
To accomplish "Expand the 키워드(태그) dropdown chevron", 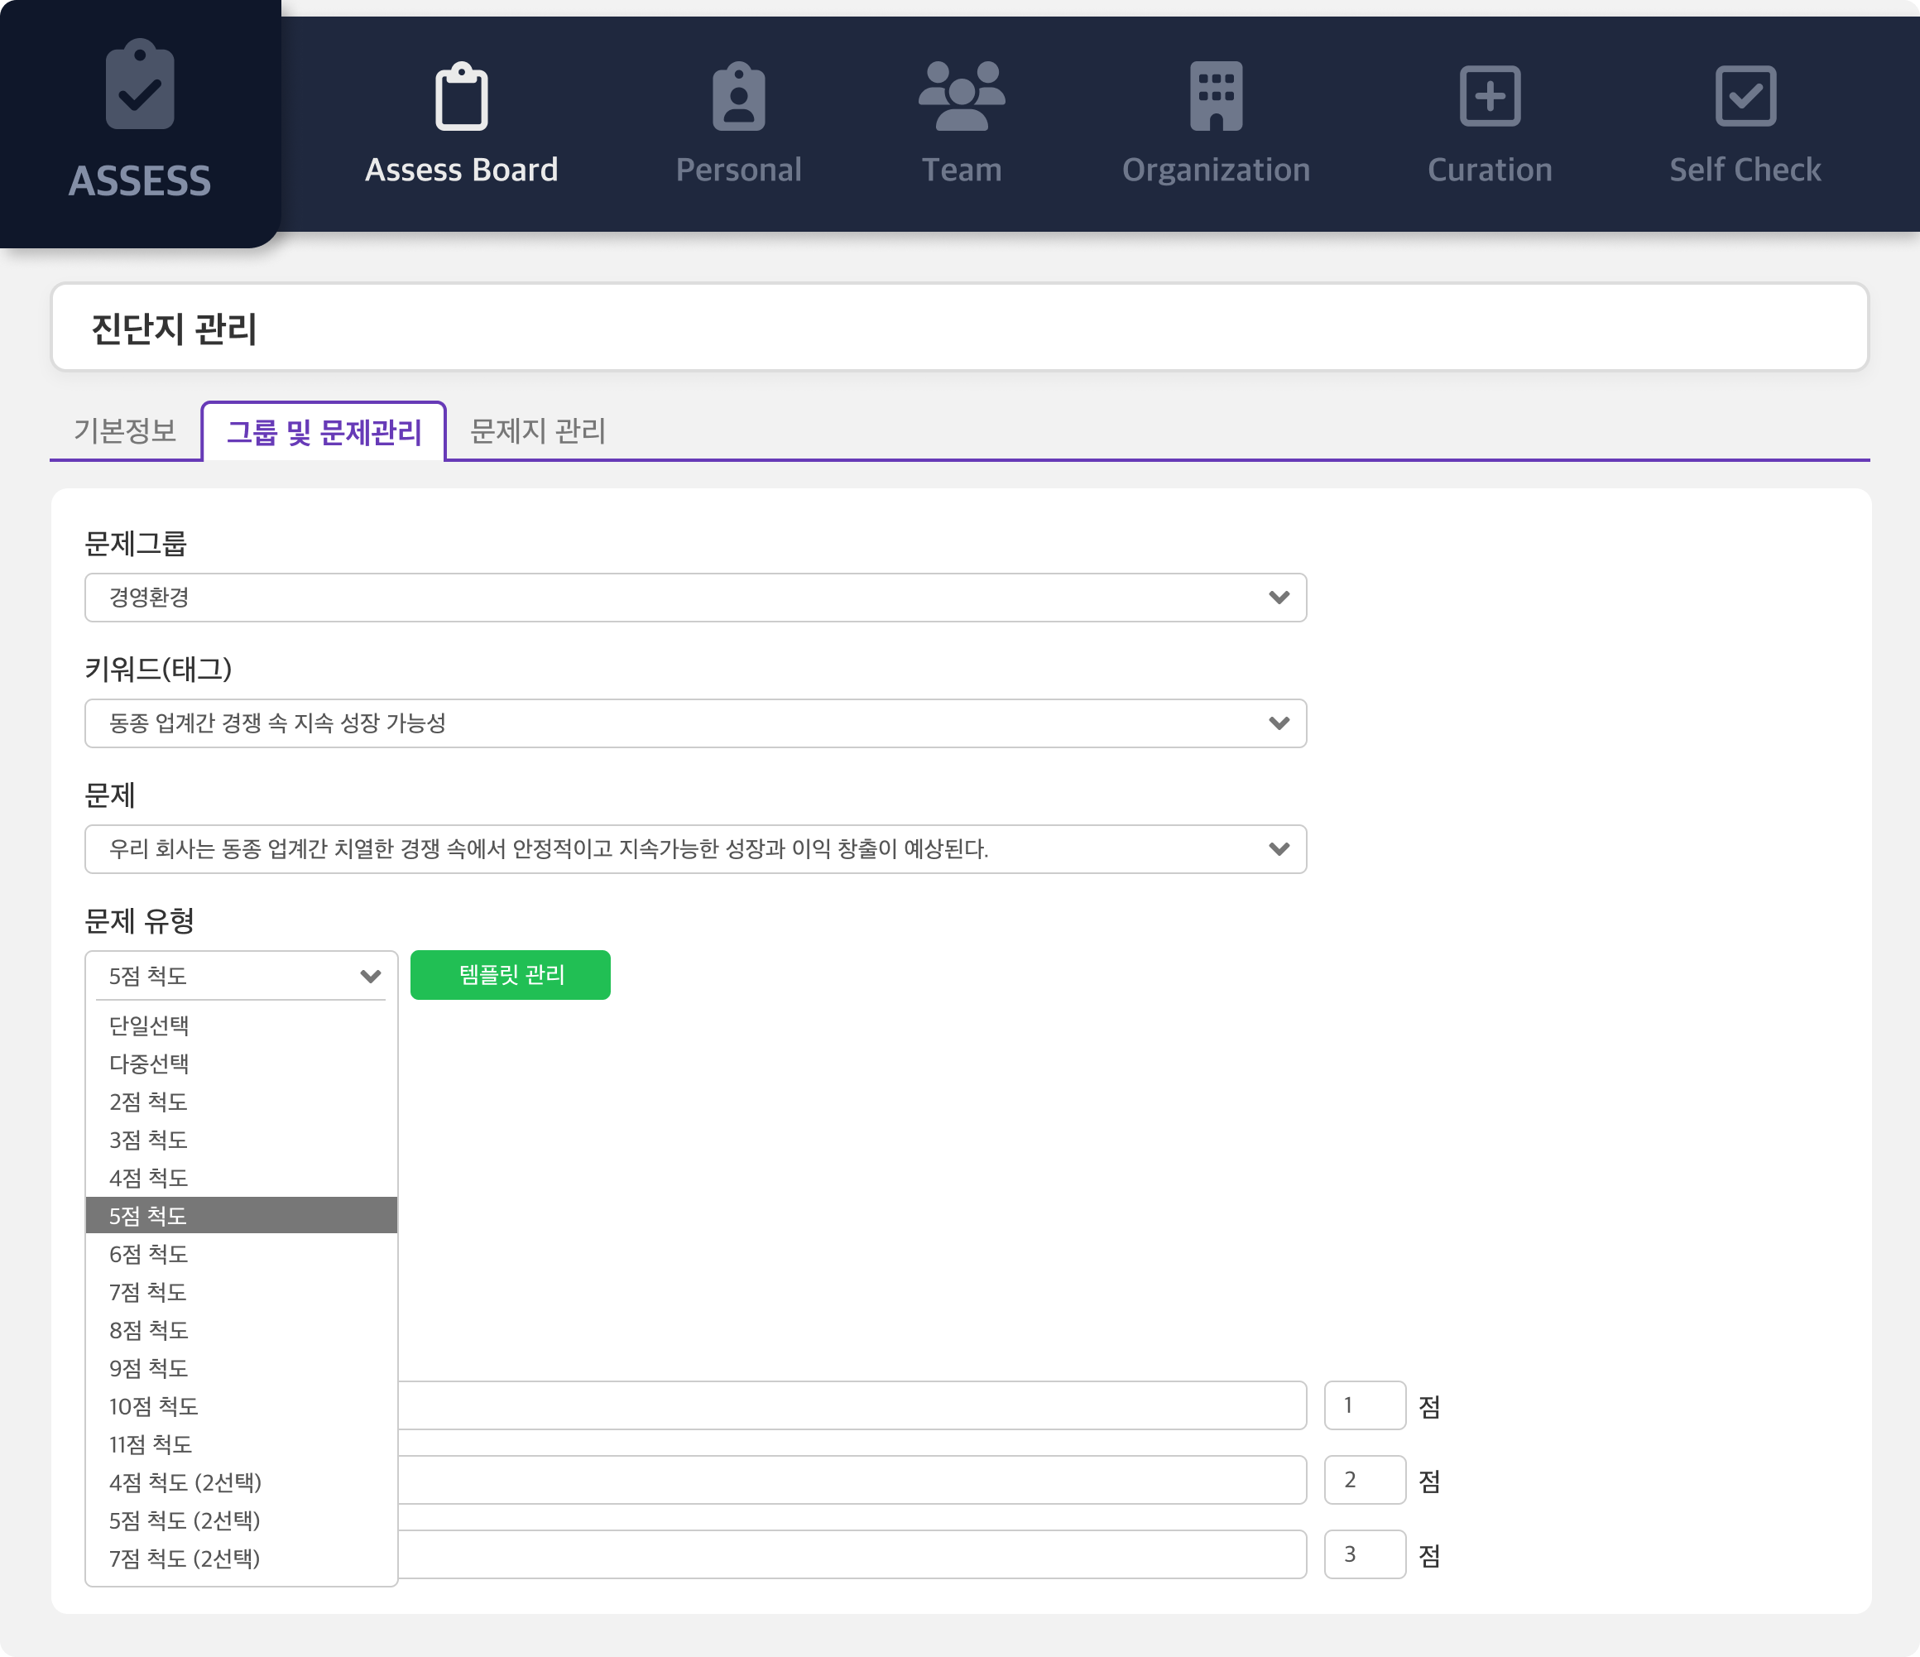I will click(x=1279, y=723).
